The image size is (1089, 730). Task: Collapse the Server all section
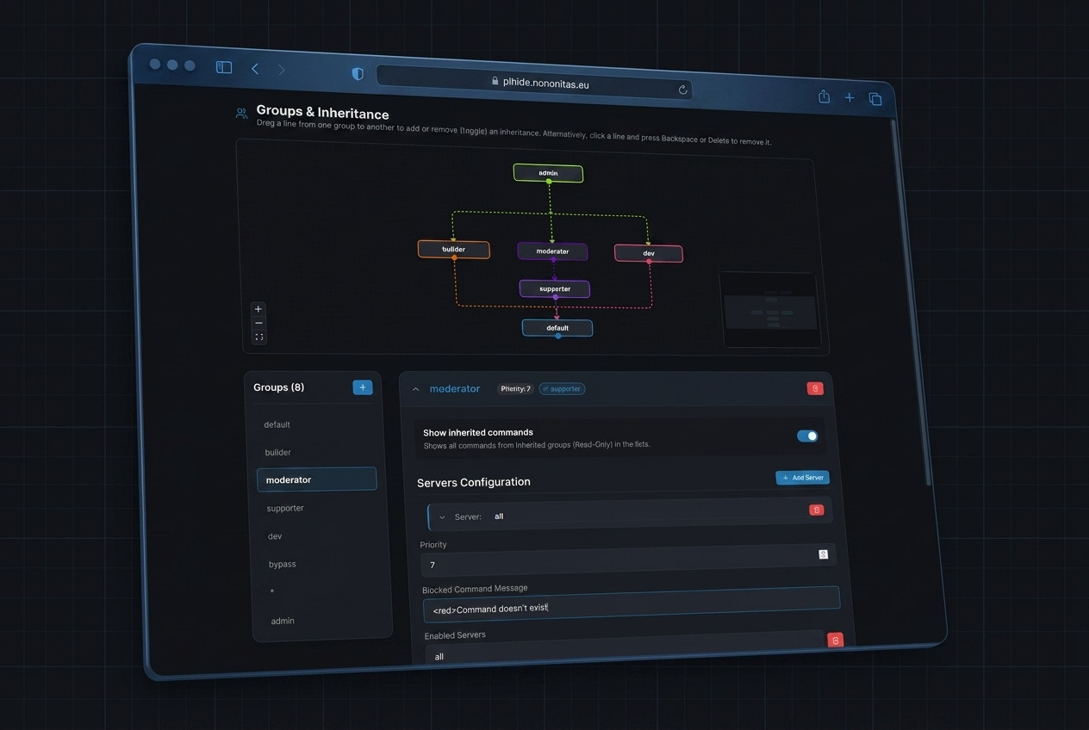(x=442, y=517)
